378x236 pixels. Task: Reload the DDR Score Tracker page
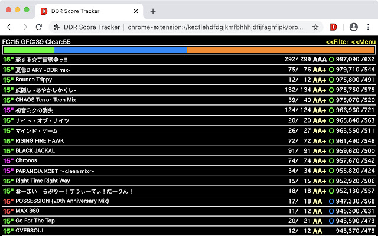pos(39,27)
